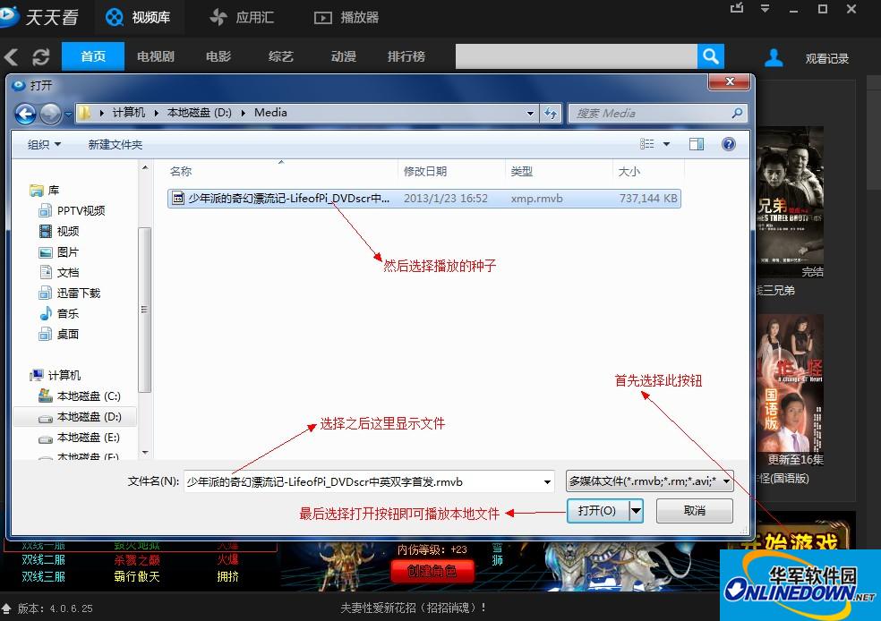Click the change-view icon in dialog toolbar
Image resolution: width=881 pixels, height=621 pixels.
[x=651, y=143]
